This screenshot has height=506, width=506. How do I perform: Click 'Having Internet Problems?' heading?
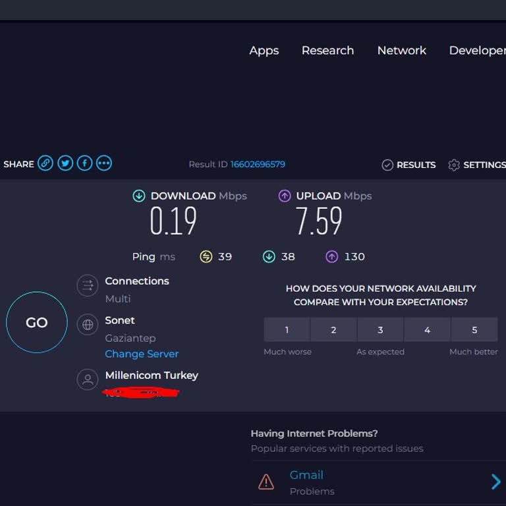[314, 434]
